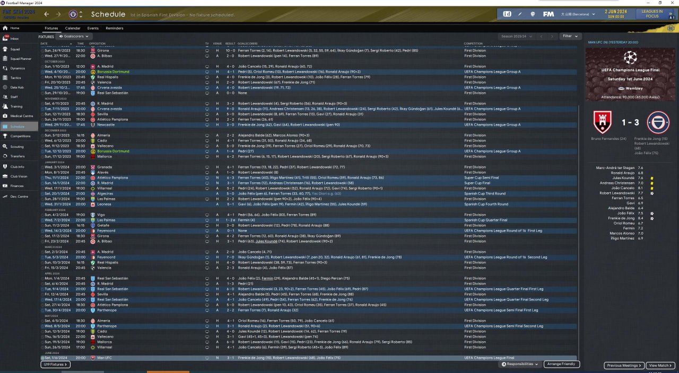This screenshot has height=373, width=679.
Task: Open the FMID icon in top bar
Action: (507, 14)
